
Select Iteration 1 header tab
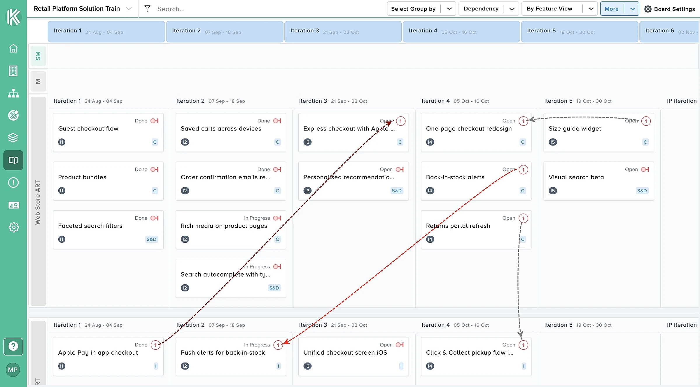coord(106,31)
